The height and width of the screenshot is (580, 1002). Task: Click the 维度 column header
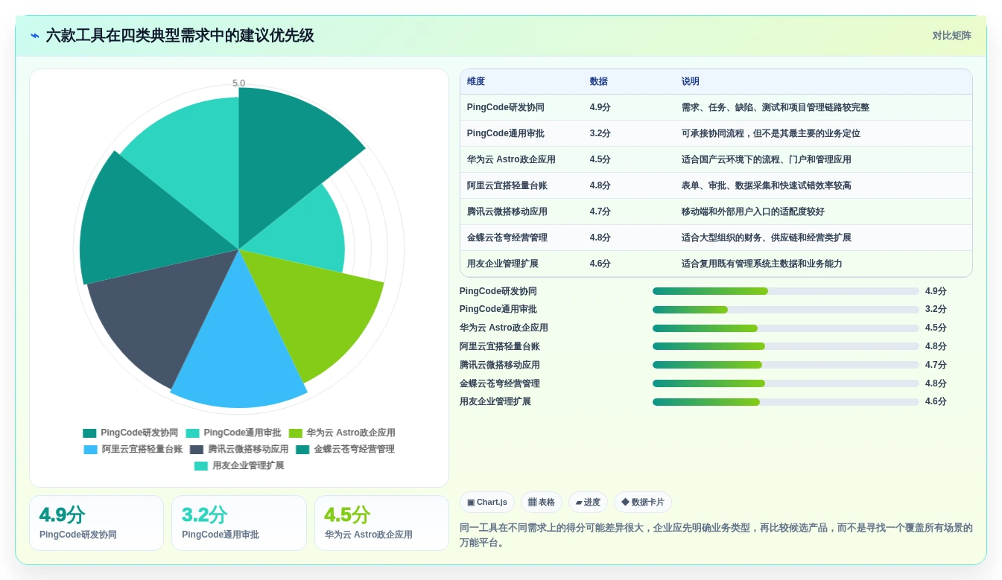click(x=476, y=82)
